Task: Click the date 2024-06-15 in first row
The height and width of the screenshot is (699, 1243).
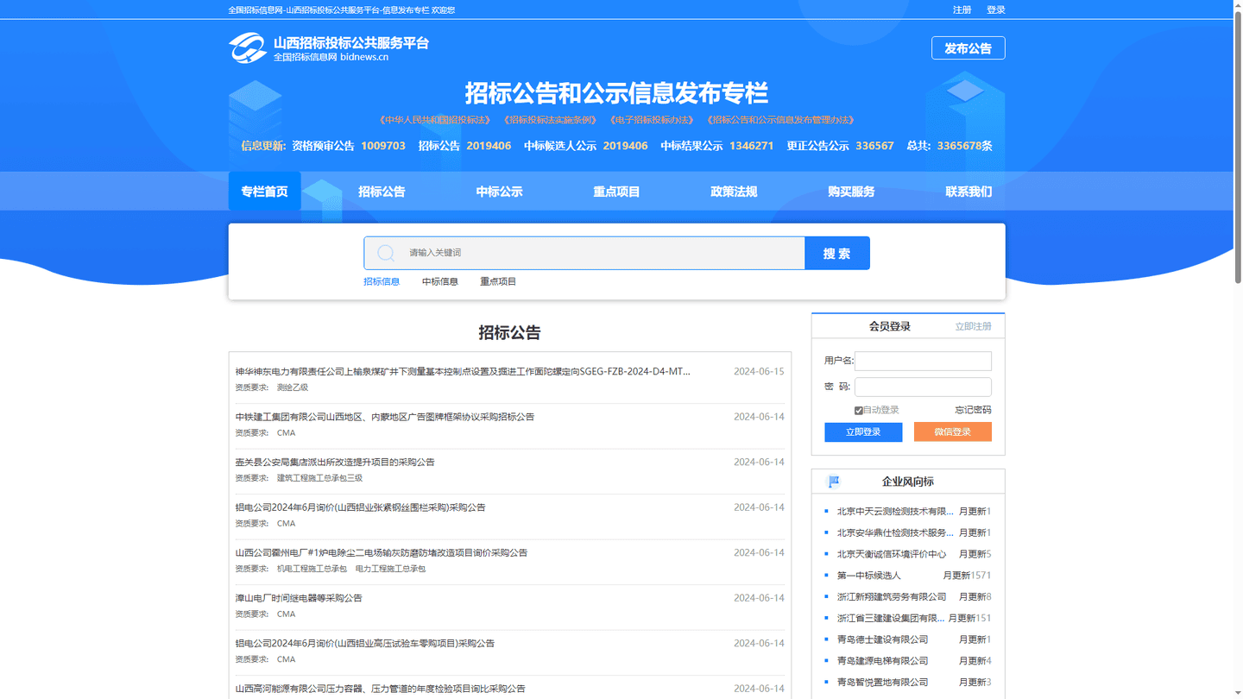Action: 759,372
